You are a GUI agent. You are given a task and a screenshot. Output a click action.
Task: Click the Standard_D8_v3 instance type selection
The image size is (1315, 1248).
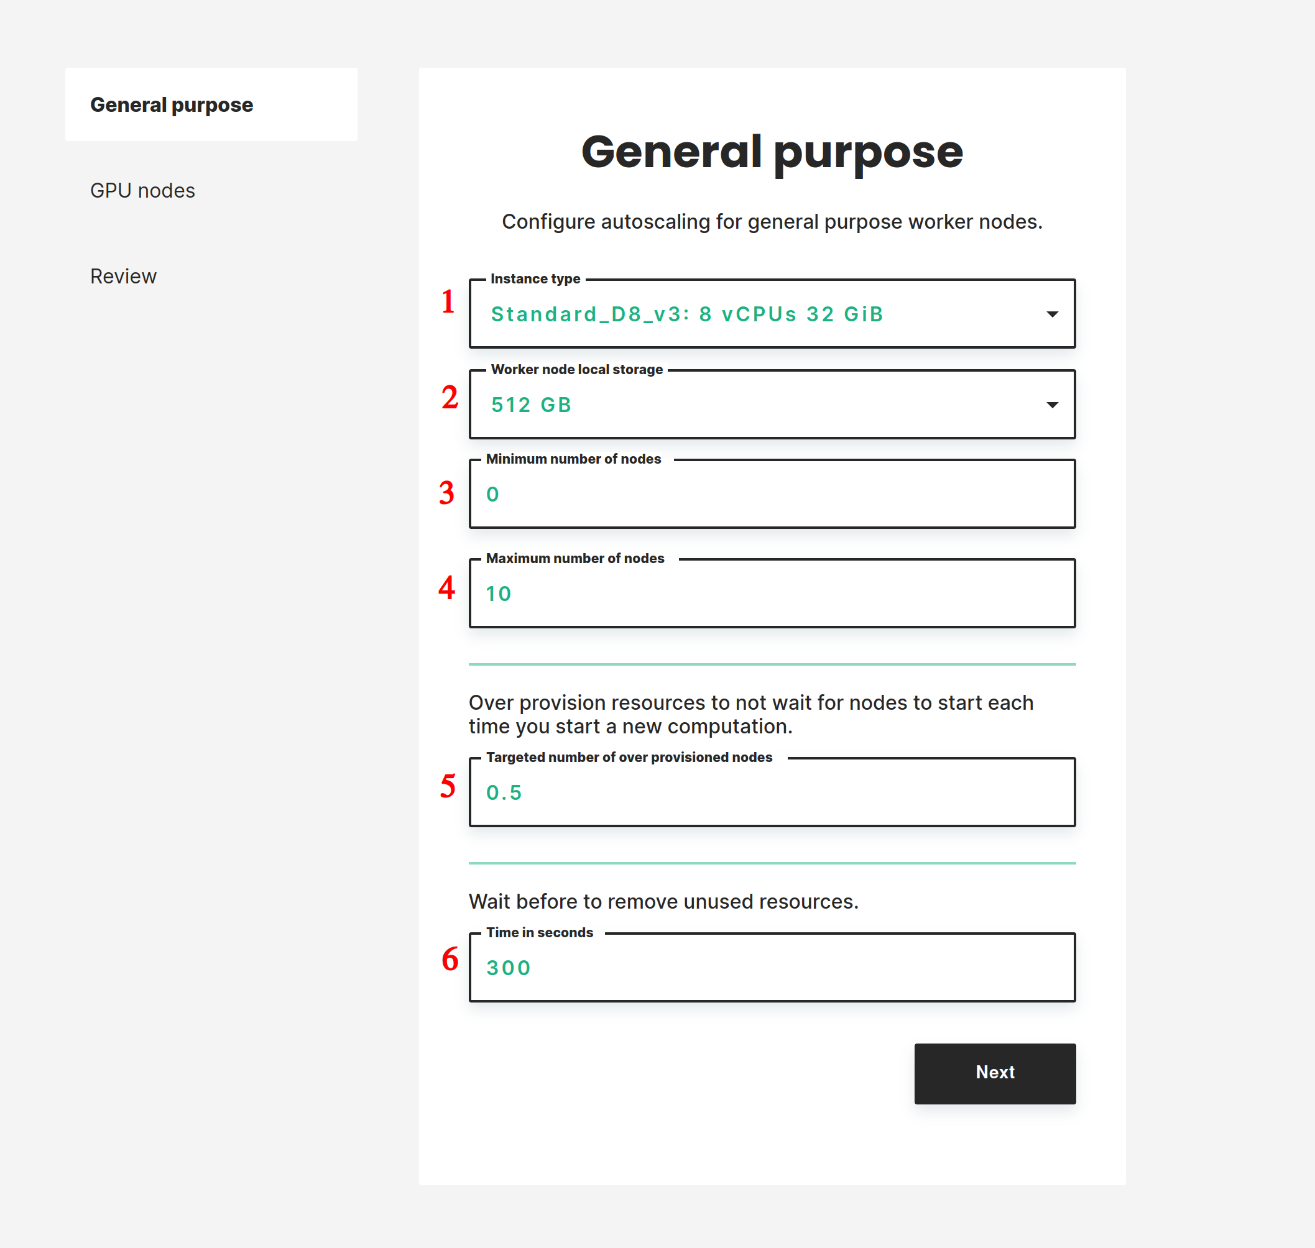tap(687, 314)
